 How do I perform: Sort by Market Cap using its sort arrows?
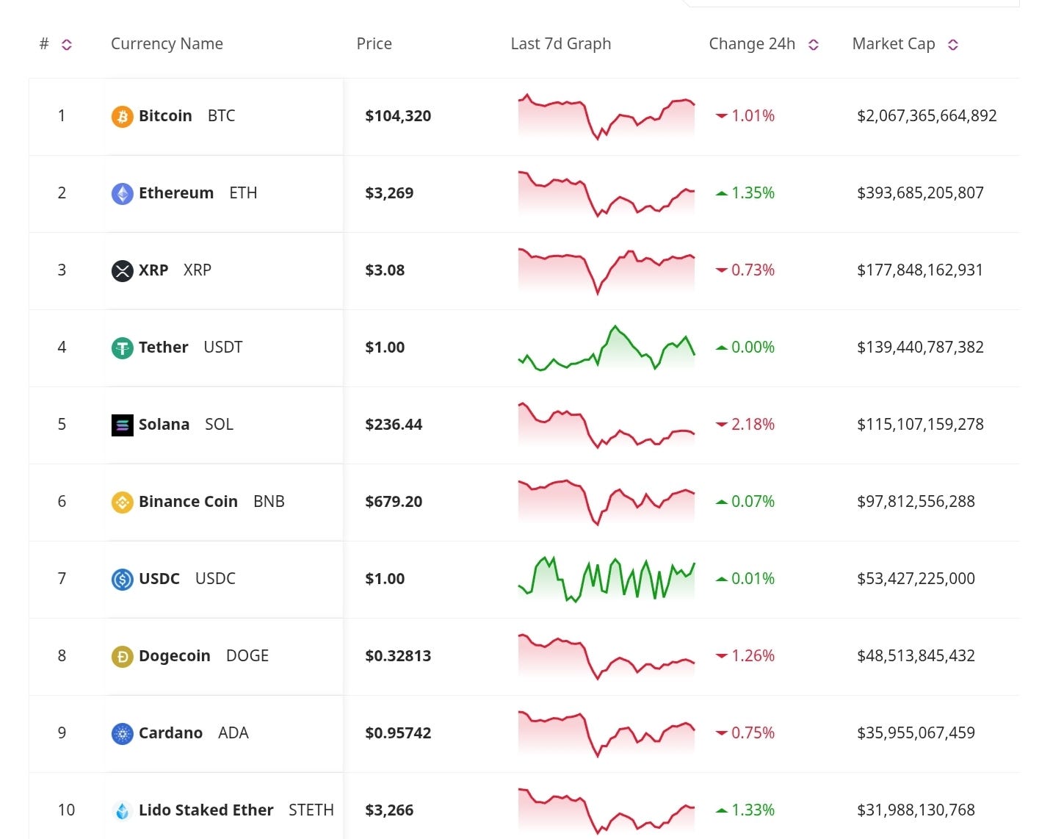953,45
